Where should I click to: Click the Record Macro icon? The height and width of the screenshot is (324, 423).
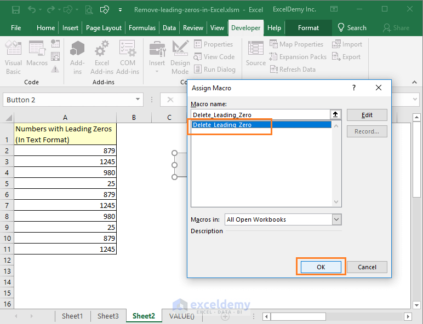coord(55,43)
